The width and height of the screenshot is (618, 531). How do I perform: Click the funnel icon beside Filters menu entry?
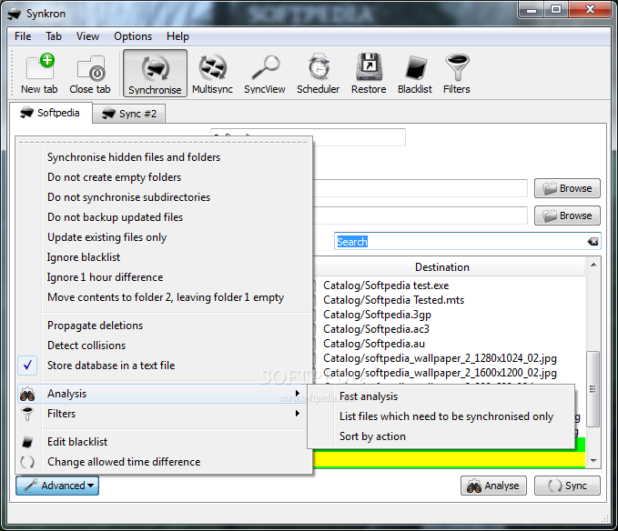[27, 414]
